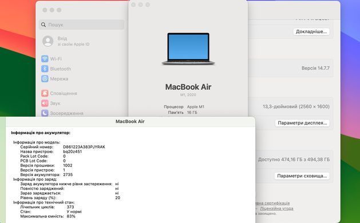Click Доступно 474,16 ГБ з 494,38 ГБ
The height and width of the screenshot is (223, 360).
(294, 160)
